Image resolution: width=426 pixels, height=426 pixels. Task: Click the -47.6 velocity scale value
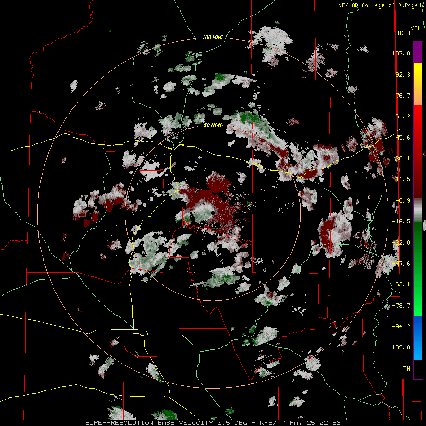[x=401, y=264]
